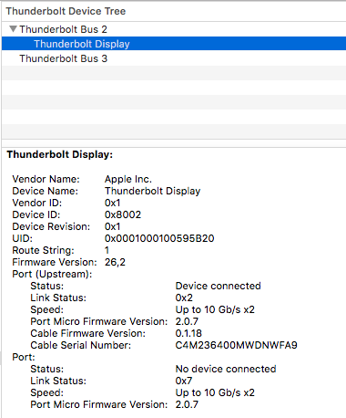Click the Vendor Name label

(x=46, y=179)
